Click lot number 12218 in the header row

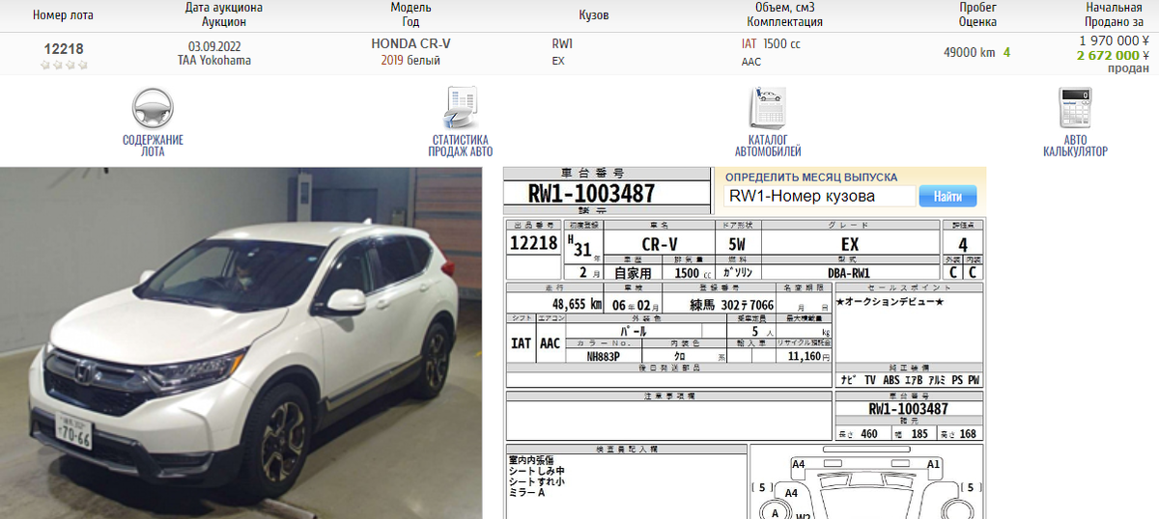[x=64, y=48]
